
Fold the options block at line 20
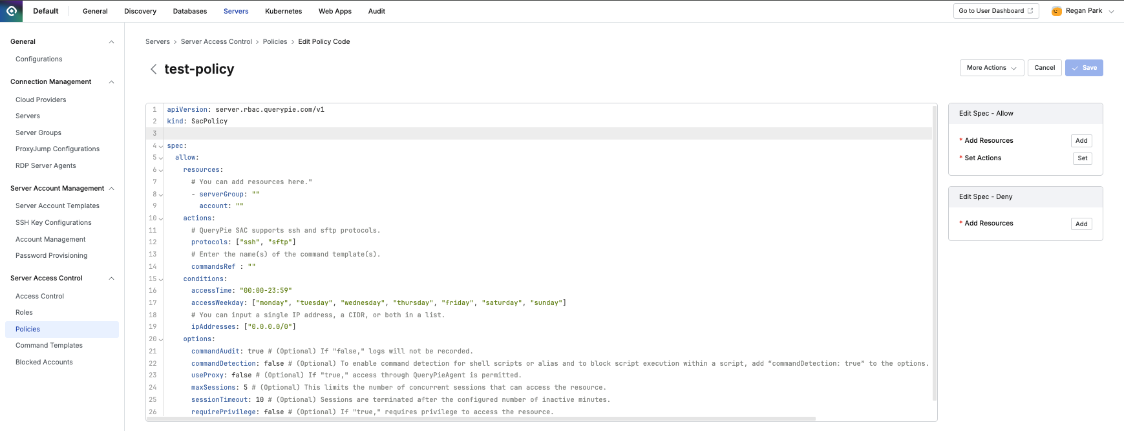point(161,339)
